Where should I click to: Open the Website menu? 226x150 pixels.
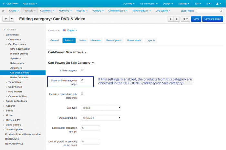click(x=82, y=11)
